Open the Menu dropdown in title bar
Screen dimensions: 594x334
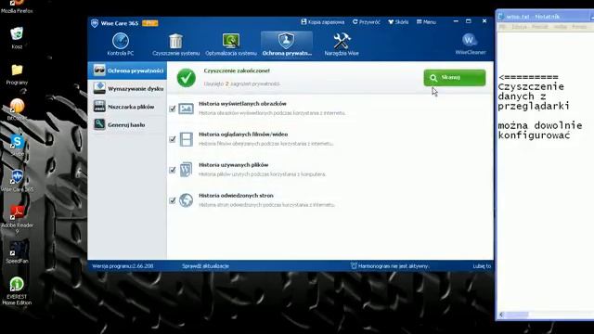426,22
